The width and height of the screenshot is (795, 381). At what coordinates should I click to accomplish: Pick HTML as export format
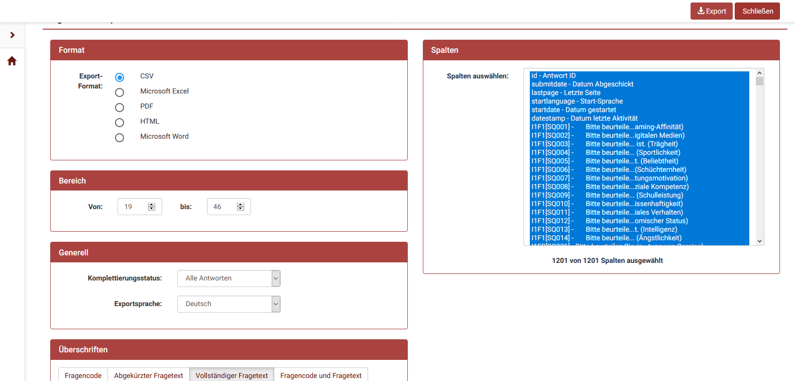coord(120,123)
